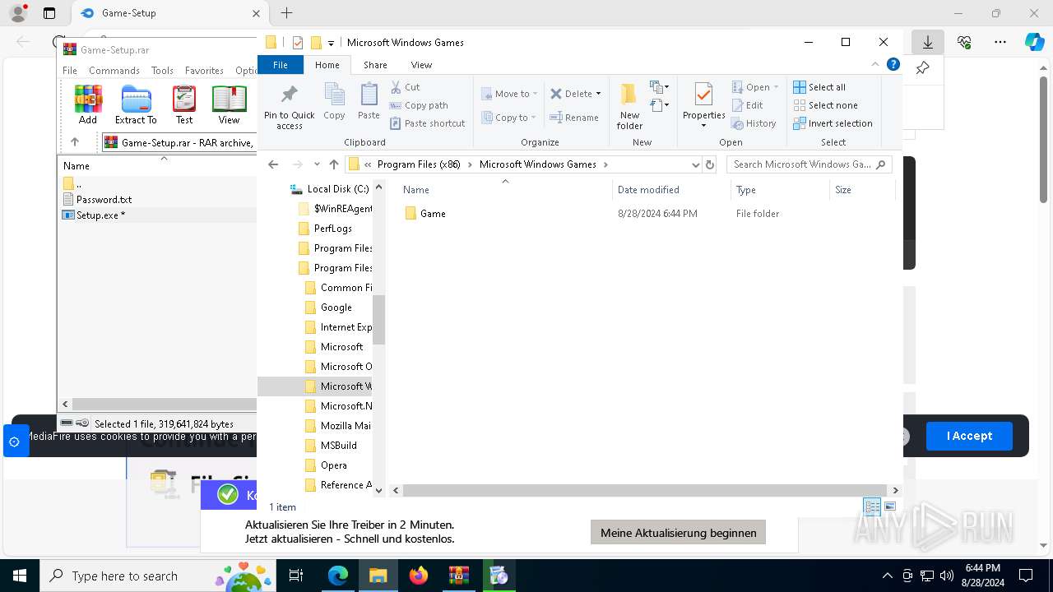Open WinRAR Commands menu
The height and width of the screenshot is (592, 1053).
coord(114,71)
